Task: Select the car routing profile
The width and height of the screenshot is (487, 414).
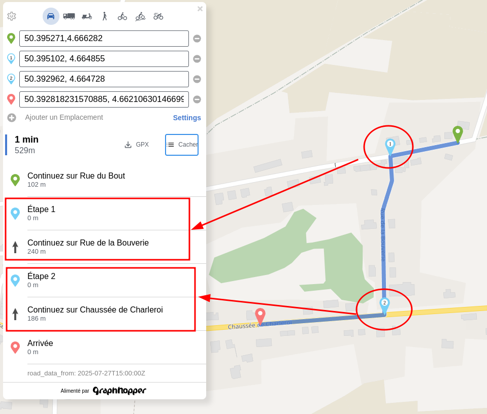Action: 51,16
